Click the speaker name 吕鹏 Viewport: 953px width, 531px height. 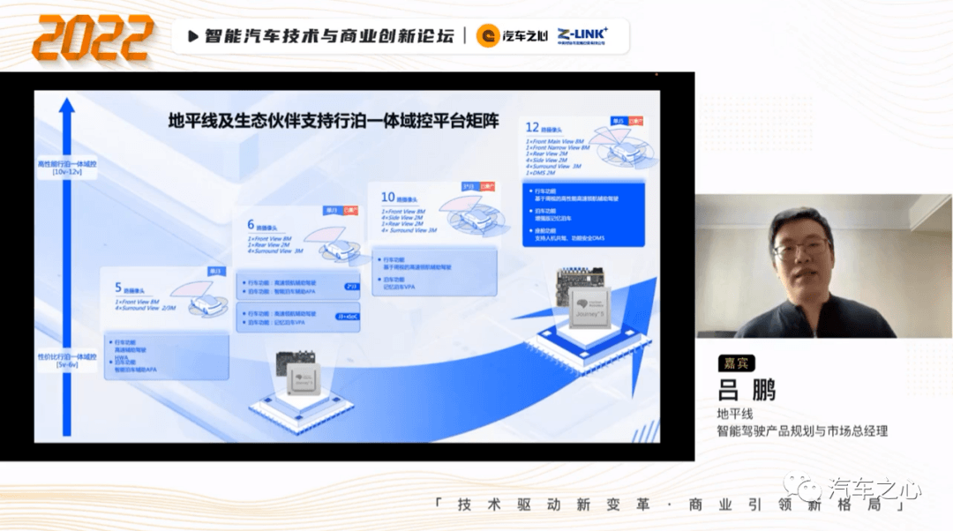coord(747,390)
